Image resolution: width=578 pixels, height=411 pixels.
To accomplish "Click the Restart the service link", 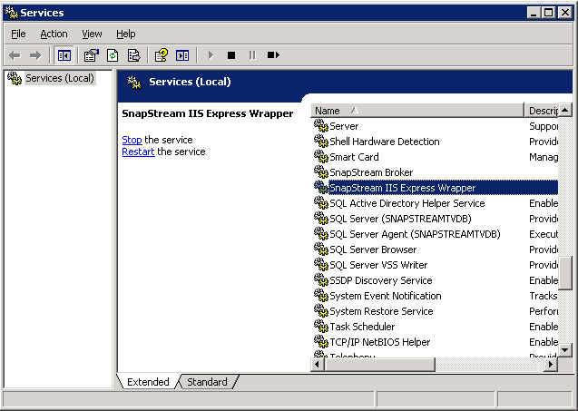I will point(138,152).
